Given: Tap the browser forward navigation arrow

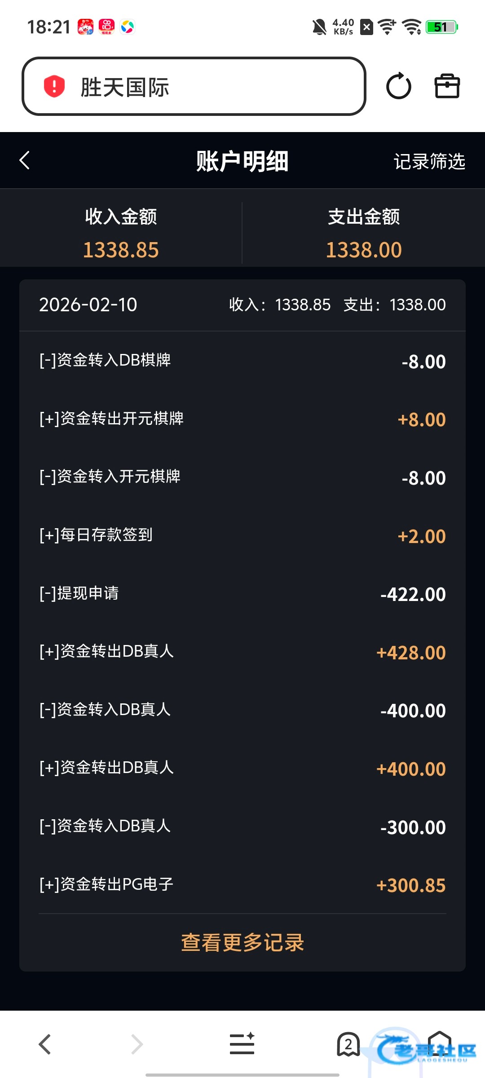Looking at the screenshot, I should coord(137,1044).
